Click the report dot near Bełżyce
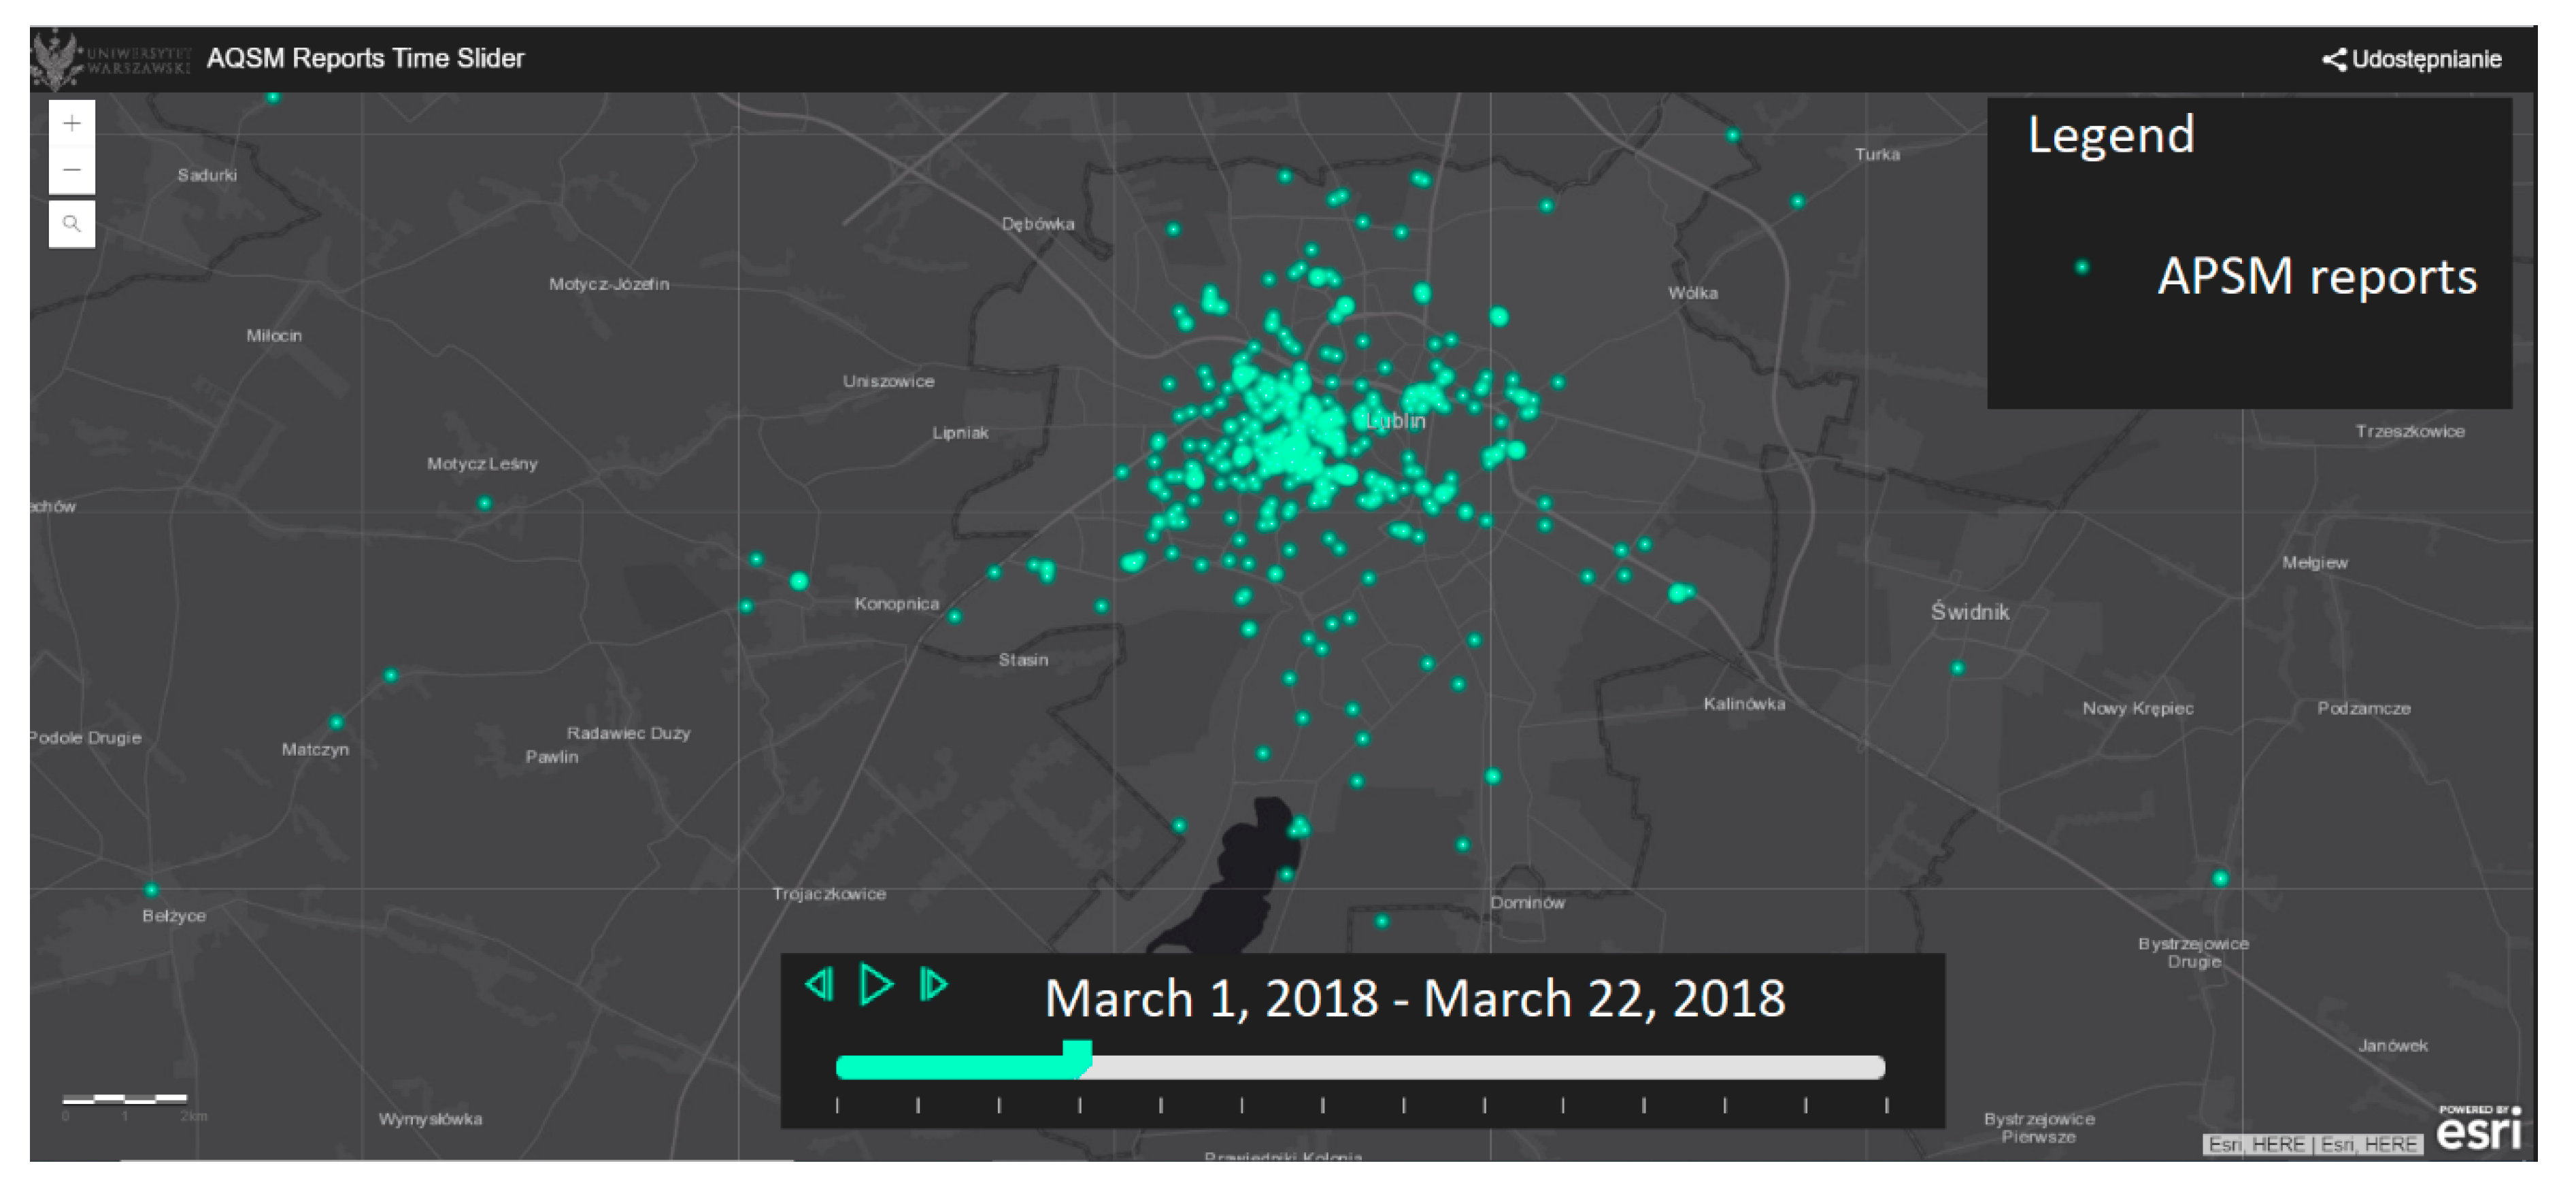The width and height of the screenshot is (2576, 1189). (x=151, y=890)
